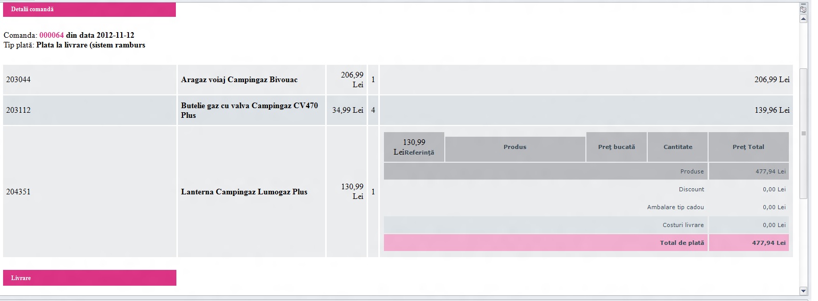Click the scroll up arrow
Image resolution: width=818 pixels, height=301 pixels.
803,19
